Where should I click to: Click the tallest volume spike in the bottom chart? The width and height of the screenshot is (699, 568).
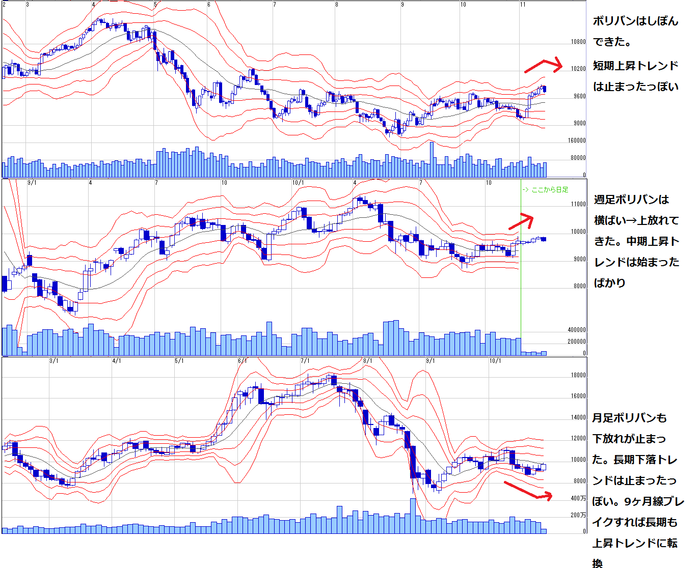tap(413, 515)
